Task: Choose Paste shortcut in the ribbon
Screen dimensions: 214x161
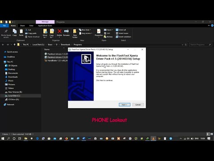Action: [x=33, y=37]
